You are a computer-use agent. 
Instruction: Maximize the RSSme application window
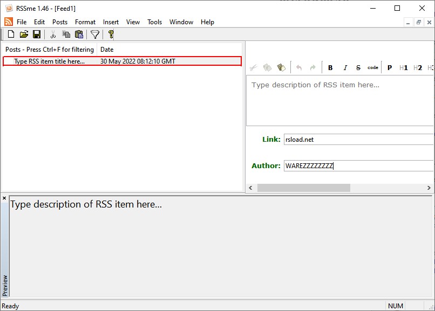pos(397,8)
